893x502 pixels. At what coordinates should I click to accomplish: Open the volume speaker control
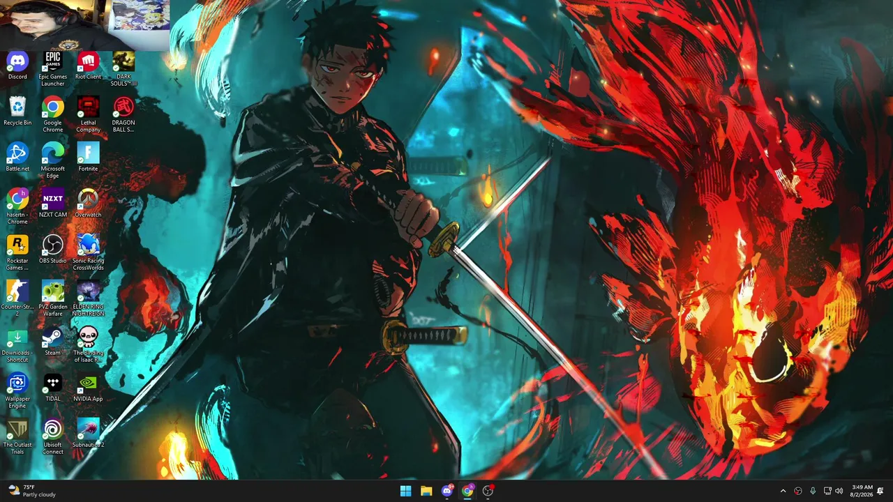click(839, 491)
